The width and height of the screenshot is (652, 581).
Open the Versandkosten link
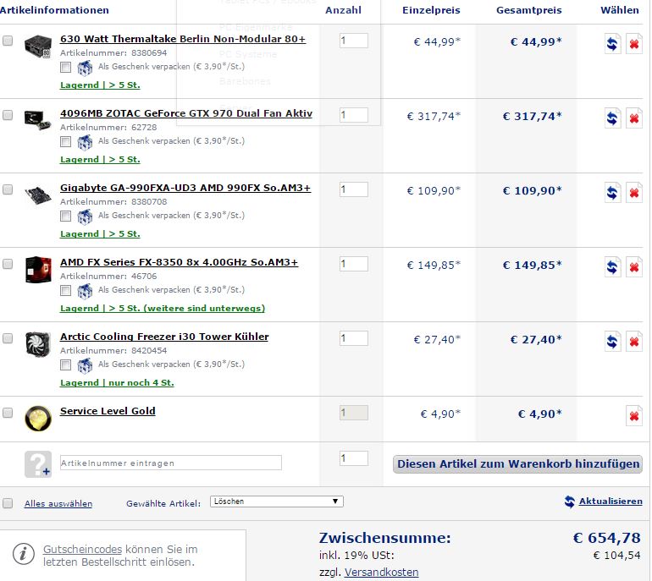point(381,573)
